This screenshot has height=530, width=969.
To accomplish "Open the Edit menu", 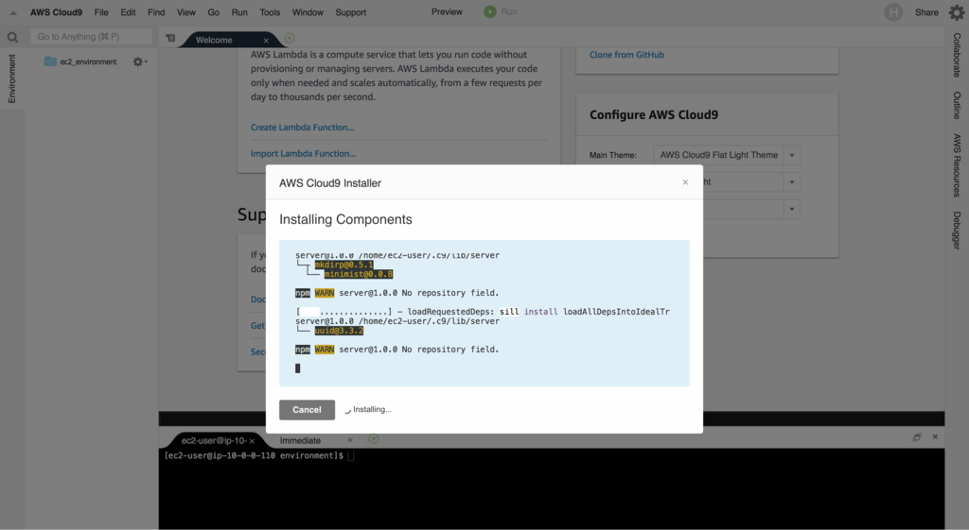I will 128,12.
